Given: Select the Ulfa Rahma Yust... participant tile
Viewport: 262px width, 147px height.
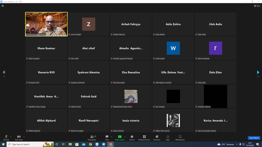Looking at the screenshot, I should click(x=173, y=72).
